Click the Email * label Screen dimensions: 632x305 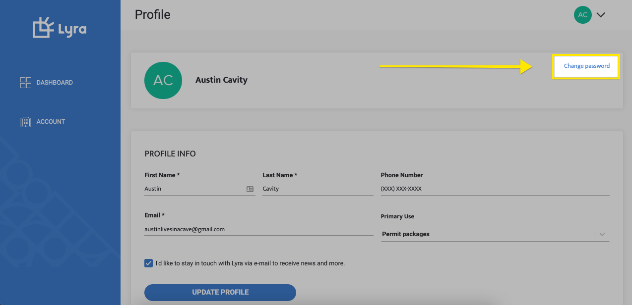pyautogui.click(x=155, y=215)
